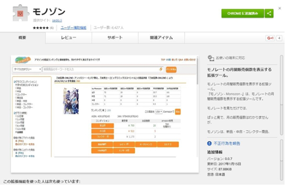Open the サポート tab

[115, 38]
